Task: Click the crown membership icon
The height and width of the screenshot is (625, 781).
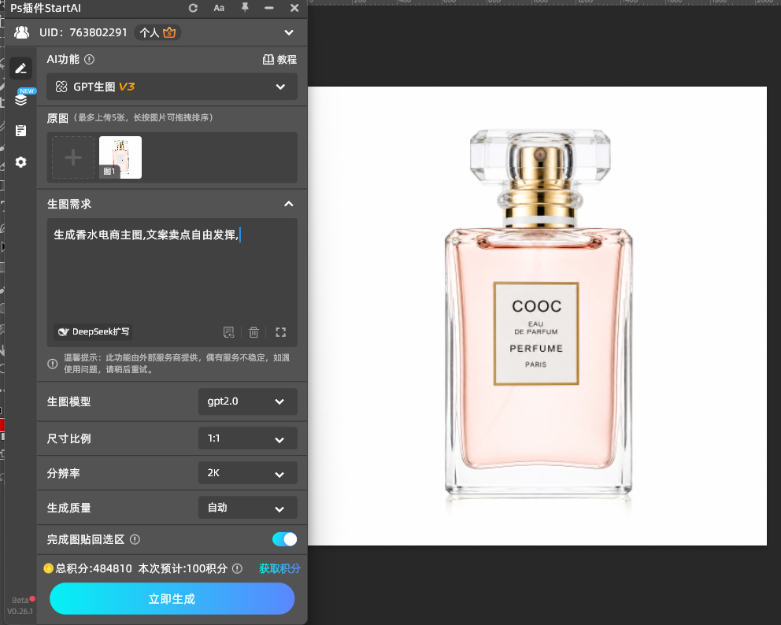Action: coord(169,32)
